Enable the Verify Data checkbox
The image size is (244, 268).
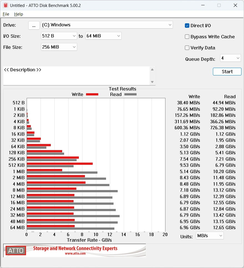[x=187, y=48]
